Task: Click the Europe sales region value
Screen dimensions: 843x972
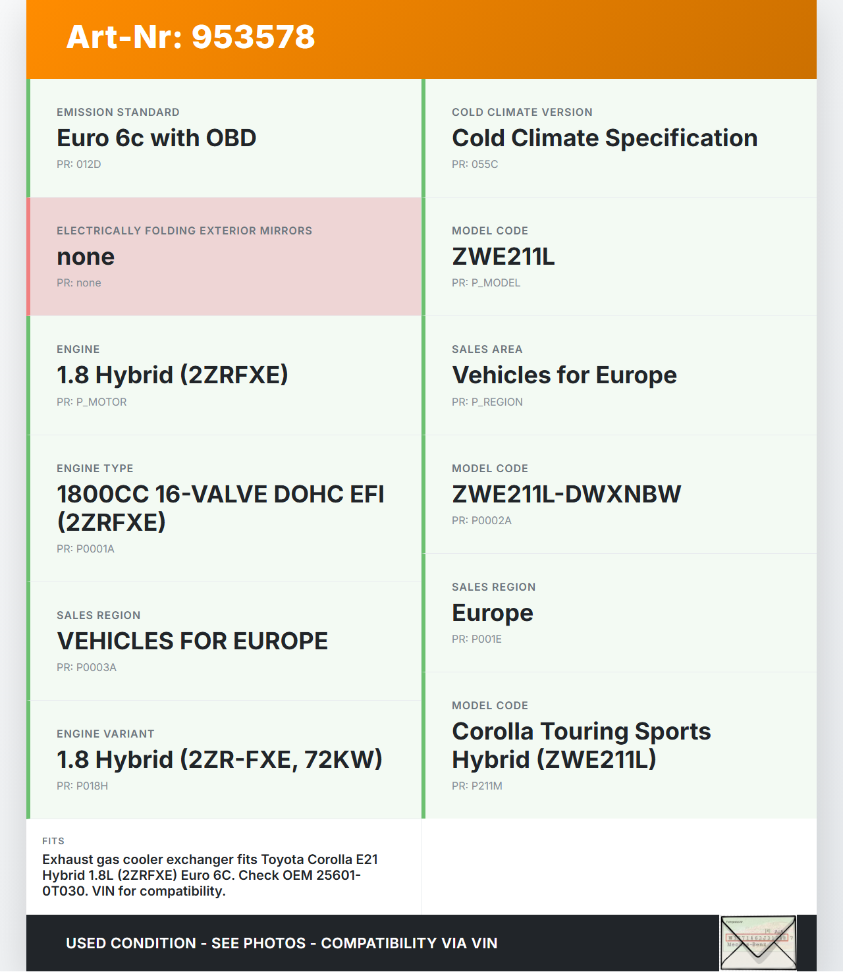Action: 493,613
